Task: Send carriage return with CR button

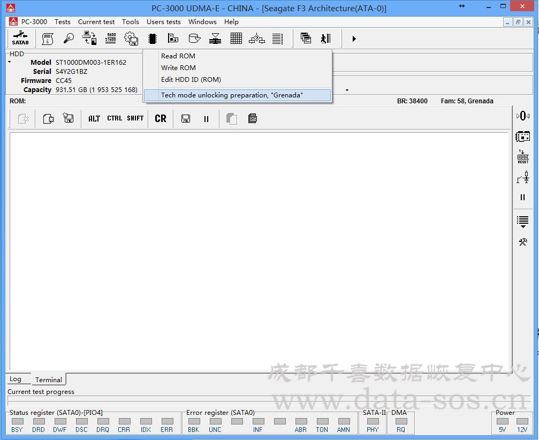Action: click(x=161, y=118)
